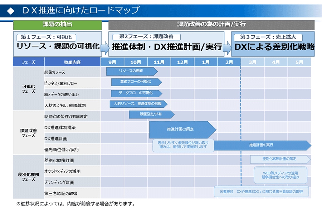Click the arrow connector after リソース・課題の可視化
322x214 pixels.
pyautogui.click(x=104, y=47)
